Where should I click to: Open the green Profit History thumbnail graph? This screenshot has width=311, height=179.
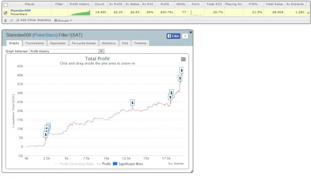click(x=80, y=12)
